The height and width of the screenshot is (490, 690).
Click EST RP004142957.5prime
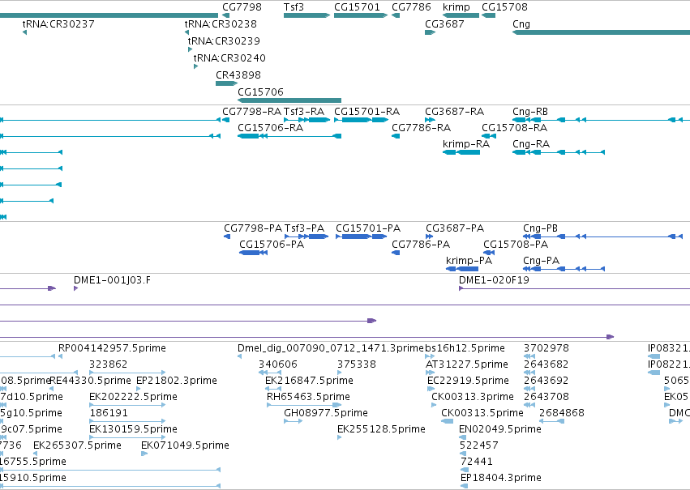coord(112,348)
